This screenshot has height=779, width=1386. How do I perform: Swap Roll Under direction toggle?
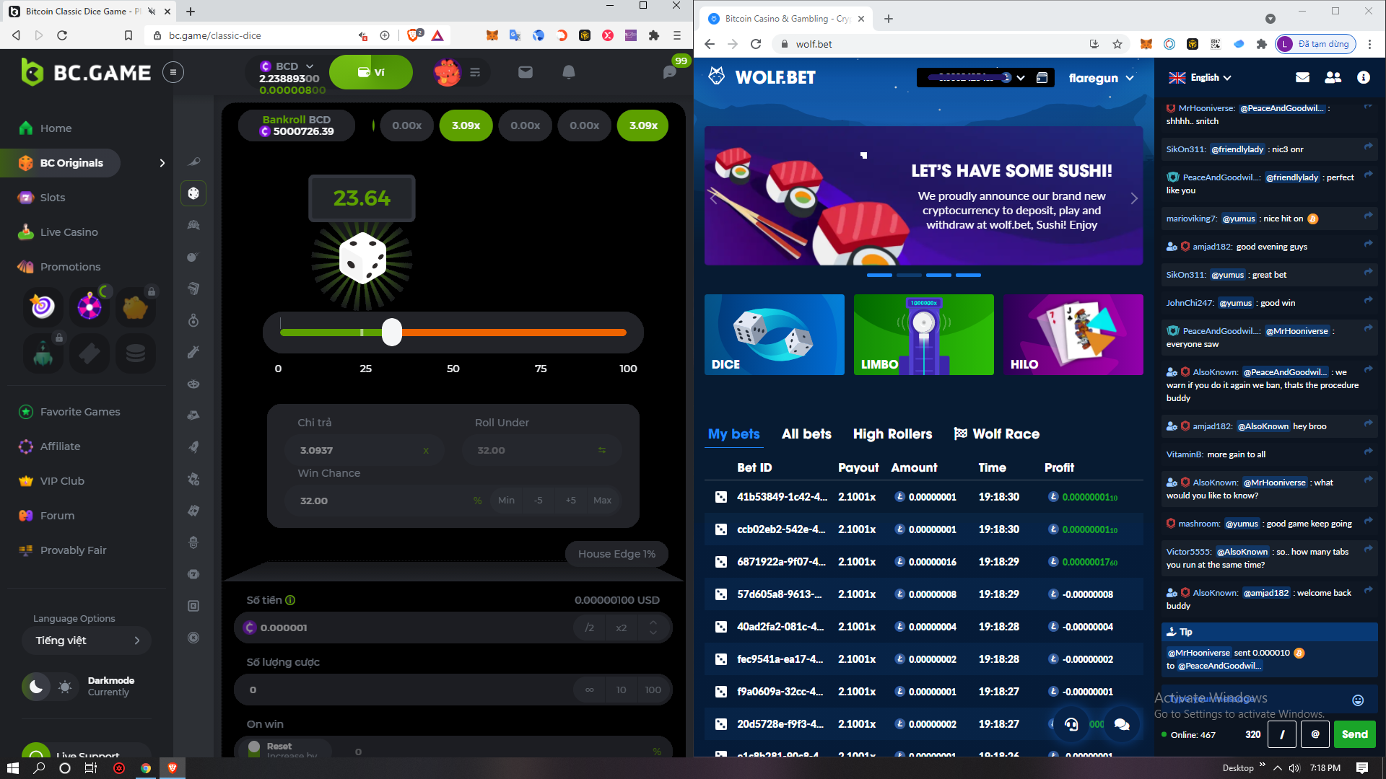[601, 450]
